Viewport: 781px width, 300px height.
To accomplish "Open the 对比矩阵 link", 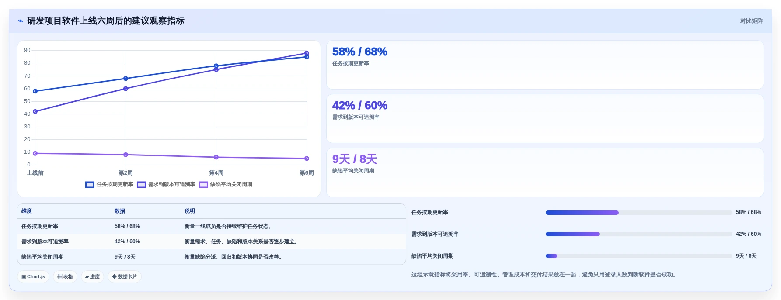I will point(751,21).
